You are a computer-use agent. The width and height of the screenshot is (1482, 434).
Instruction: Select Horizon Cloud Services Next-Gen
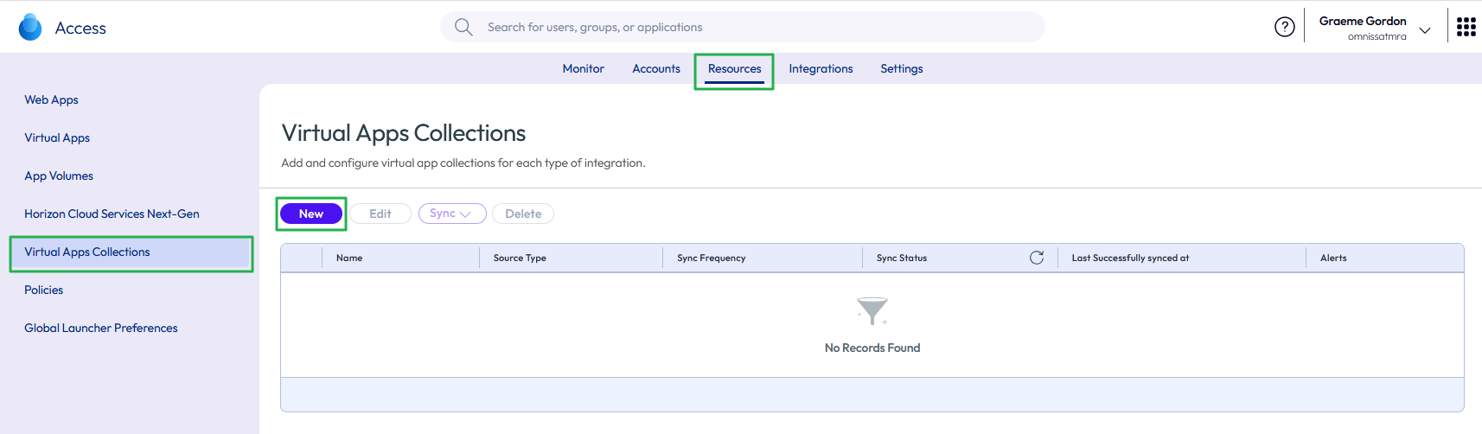pos(112,214)
